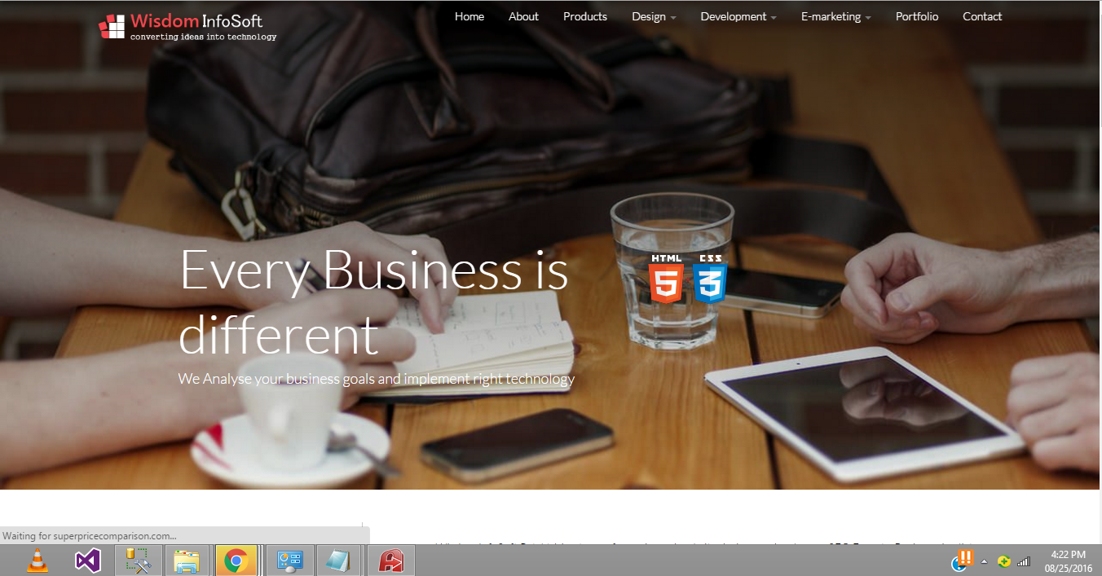Expand the Development dropdown menu
The height and width of the screenshot is (576, 1102).
[738, 16]
